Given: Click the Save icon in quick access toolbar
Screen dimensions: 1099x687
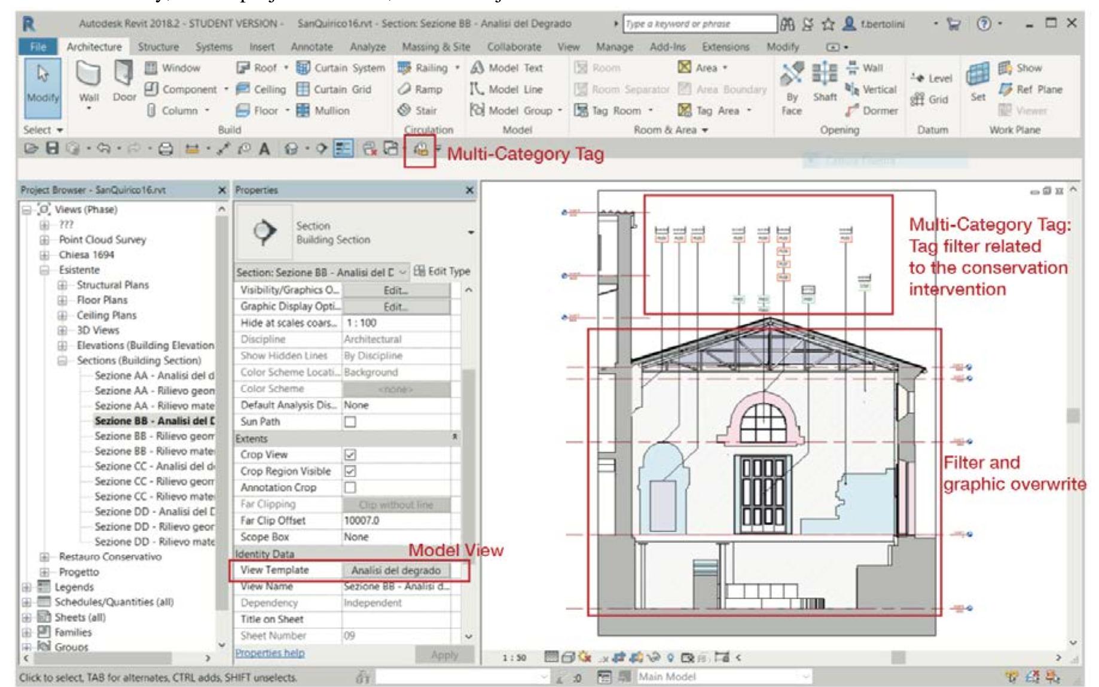Looking at the screenshot, I should point(53,148).
